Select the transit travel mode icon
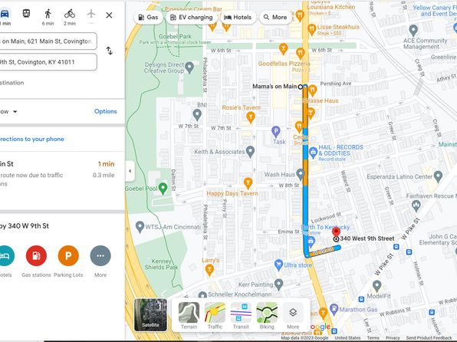This screenshot has width=457, height=342. click(26, 13)
